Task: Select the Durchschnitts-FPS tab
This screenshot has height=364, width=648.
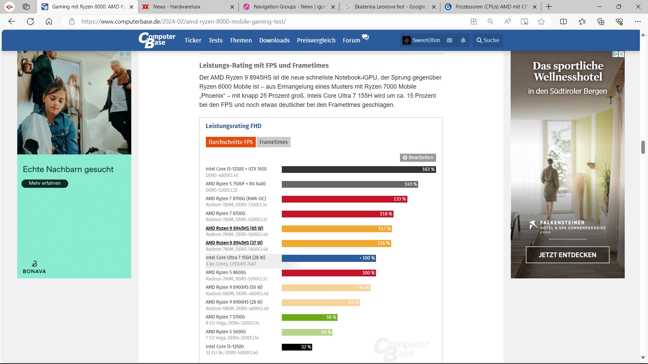Action: (x=231, y=142)
